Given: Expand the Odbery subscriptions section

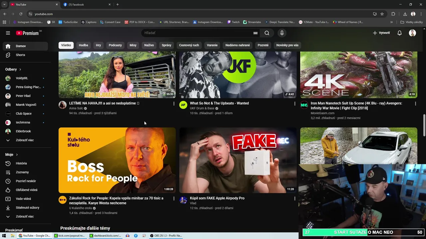Looking at the screenshot, I should tap(13, 69).
